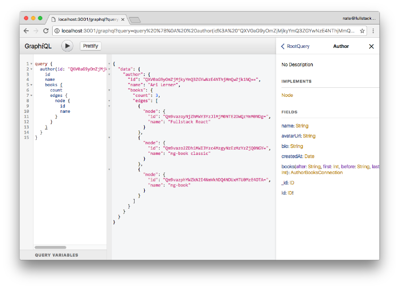Collapse the books block at line 5
Image resolution: width=399 pixels, height=288 pixels.
pos(31,85)
